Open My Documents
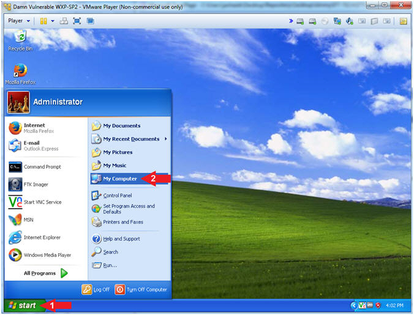Image resolution: width=414 pixels, height=315 pixels. coord(116,126)
